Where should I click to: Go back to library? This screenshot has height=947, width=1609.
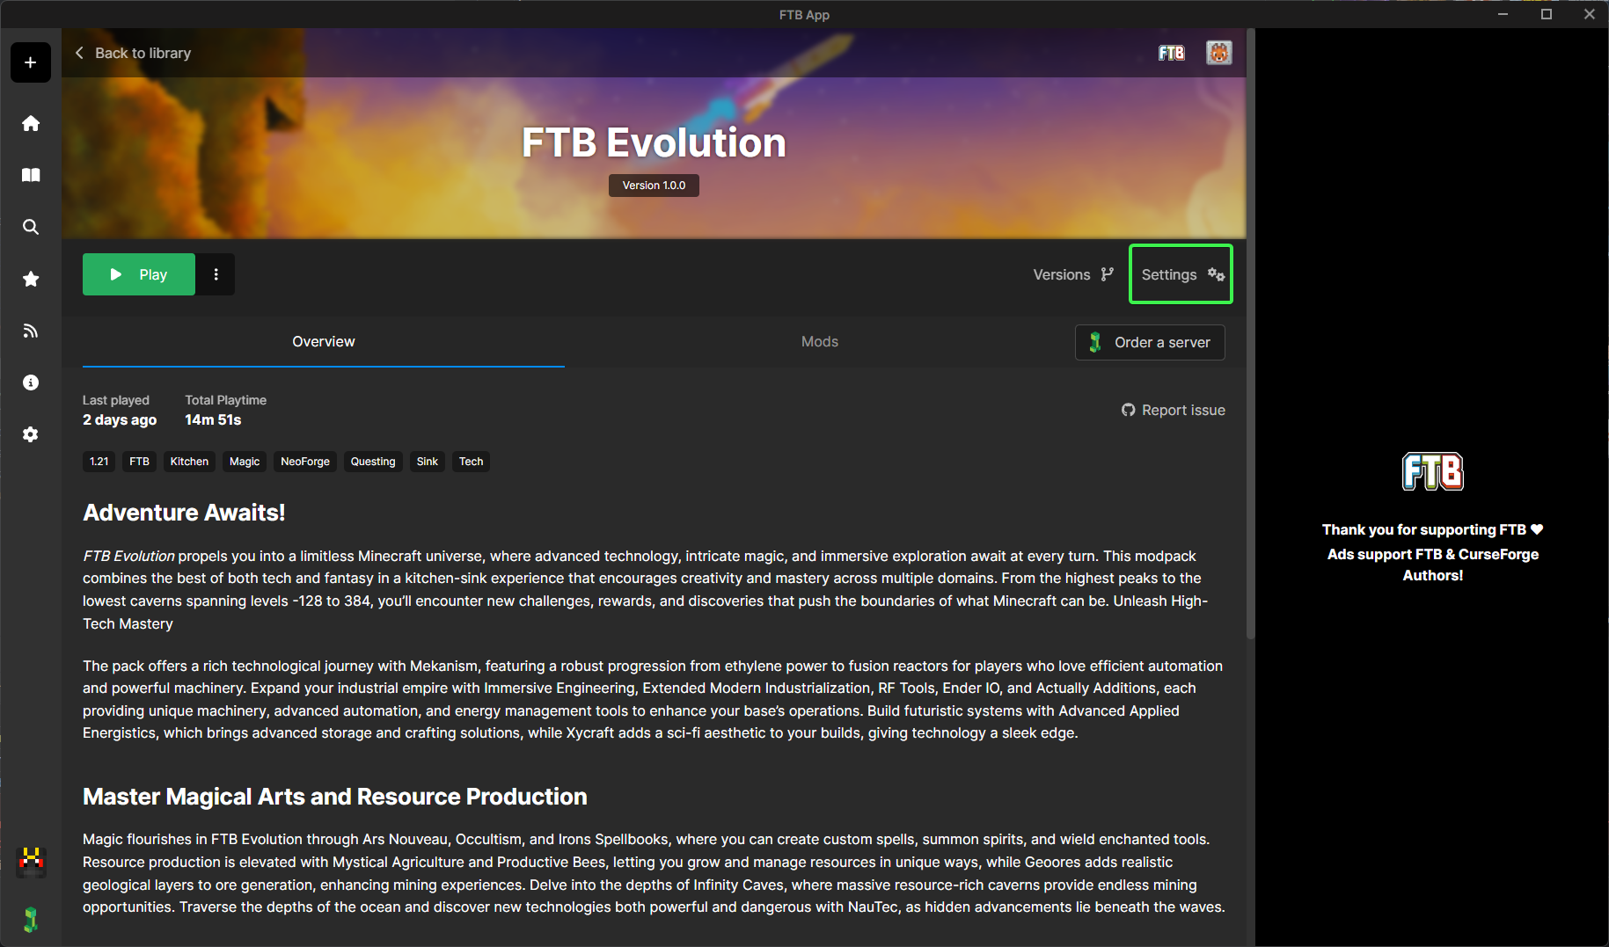(133, 53)
